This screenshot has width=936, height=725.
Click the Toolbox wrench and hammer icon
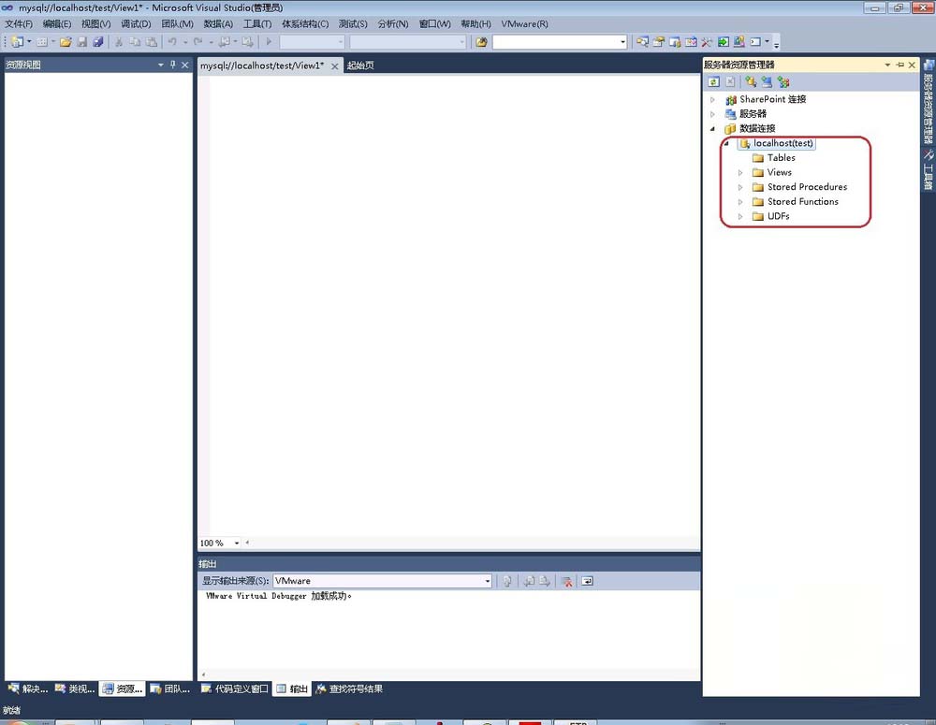707,42
